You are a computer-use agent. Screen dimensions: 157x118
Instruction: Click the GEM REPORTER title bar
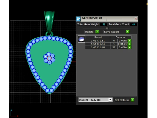(x=107, y=19)
